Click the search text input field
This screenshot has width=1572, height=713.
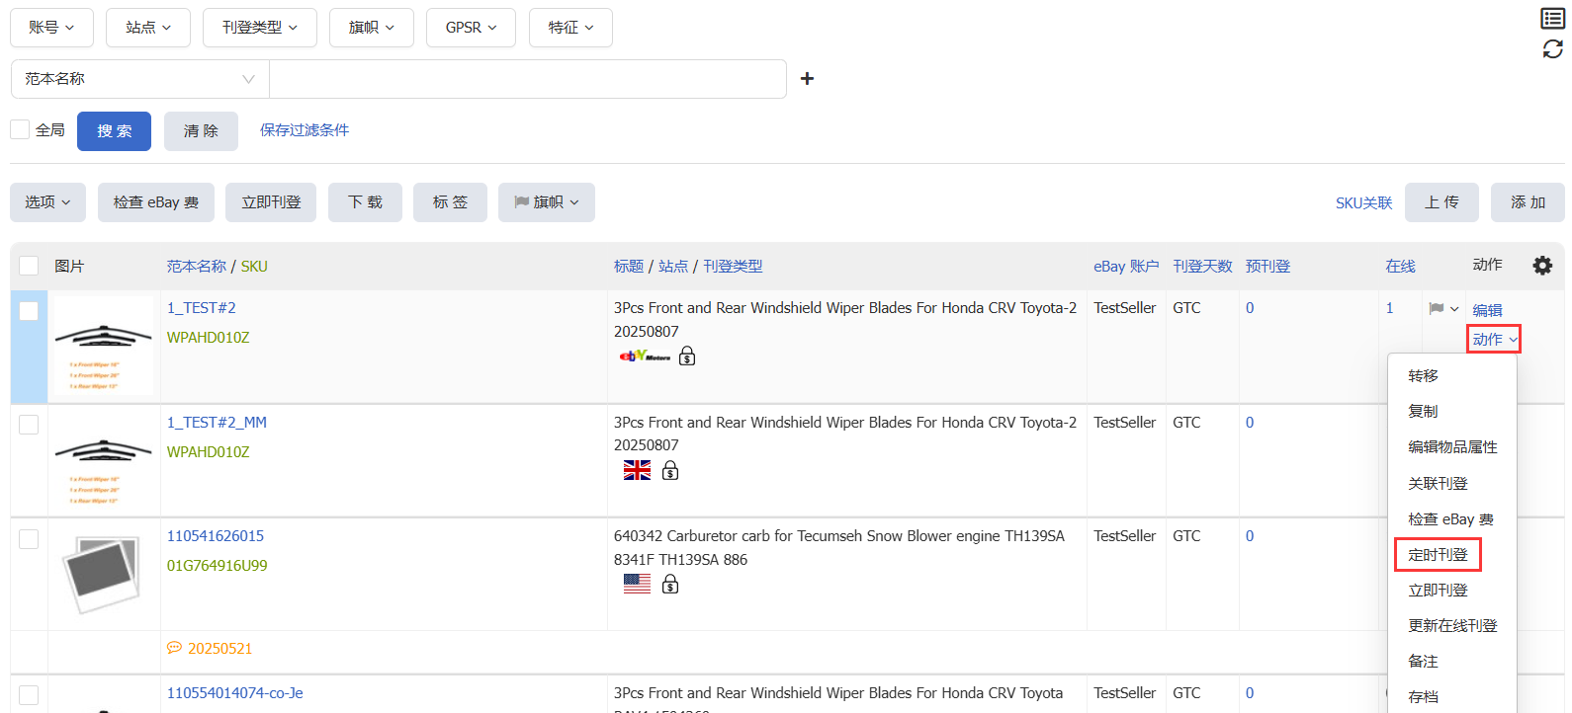pyautogui.click(x=527, y=79)
